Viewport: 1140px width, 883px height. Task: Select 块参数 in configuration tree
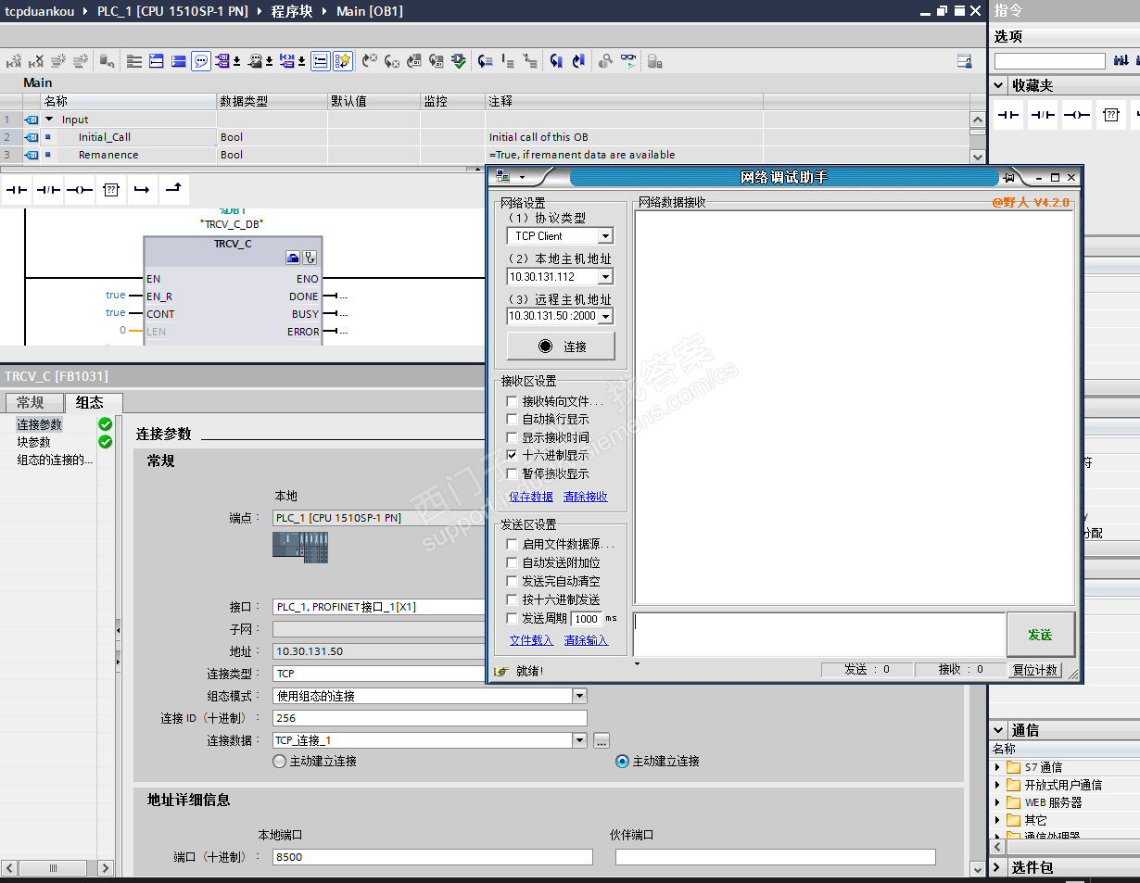[x=34, y=442]
